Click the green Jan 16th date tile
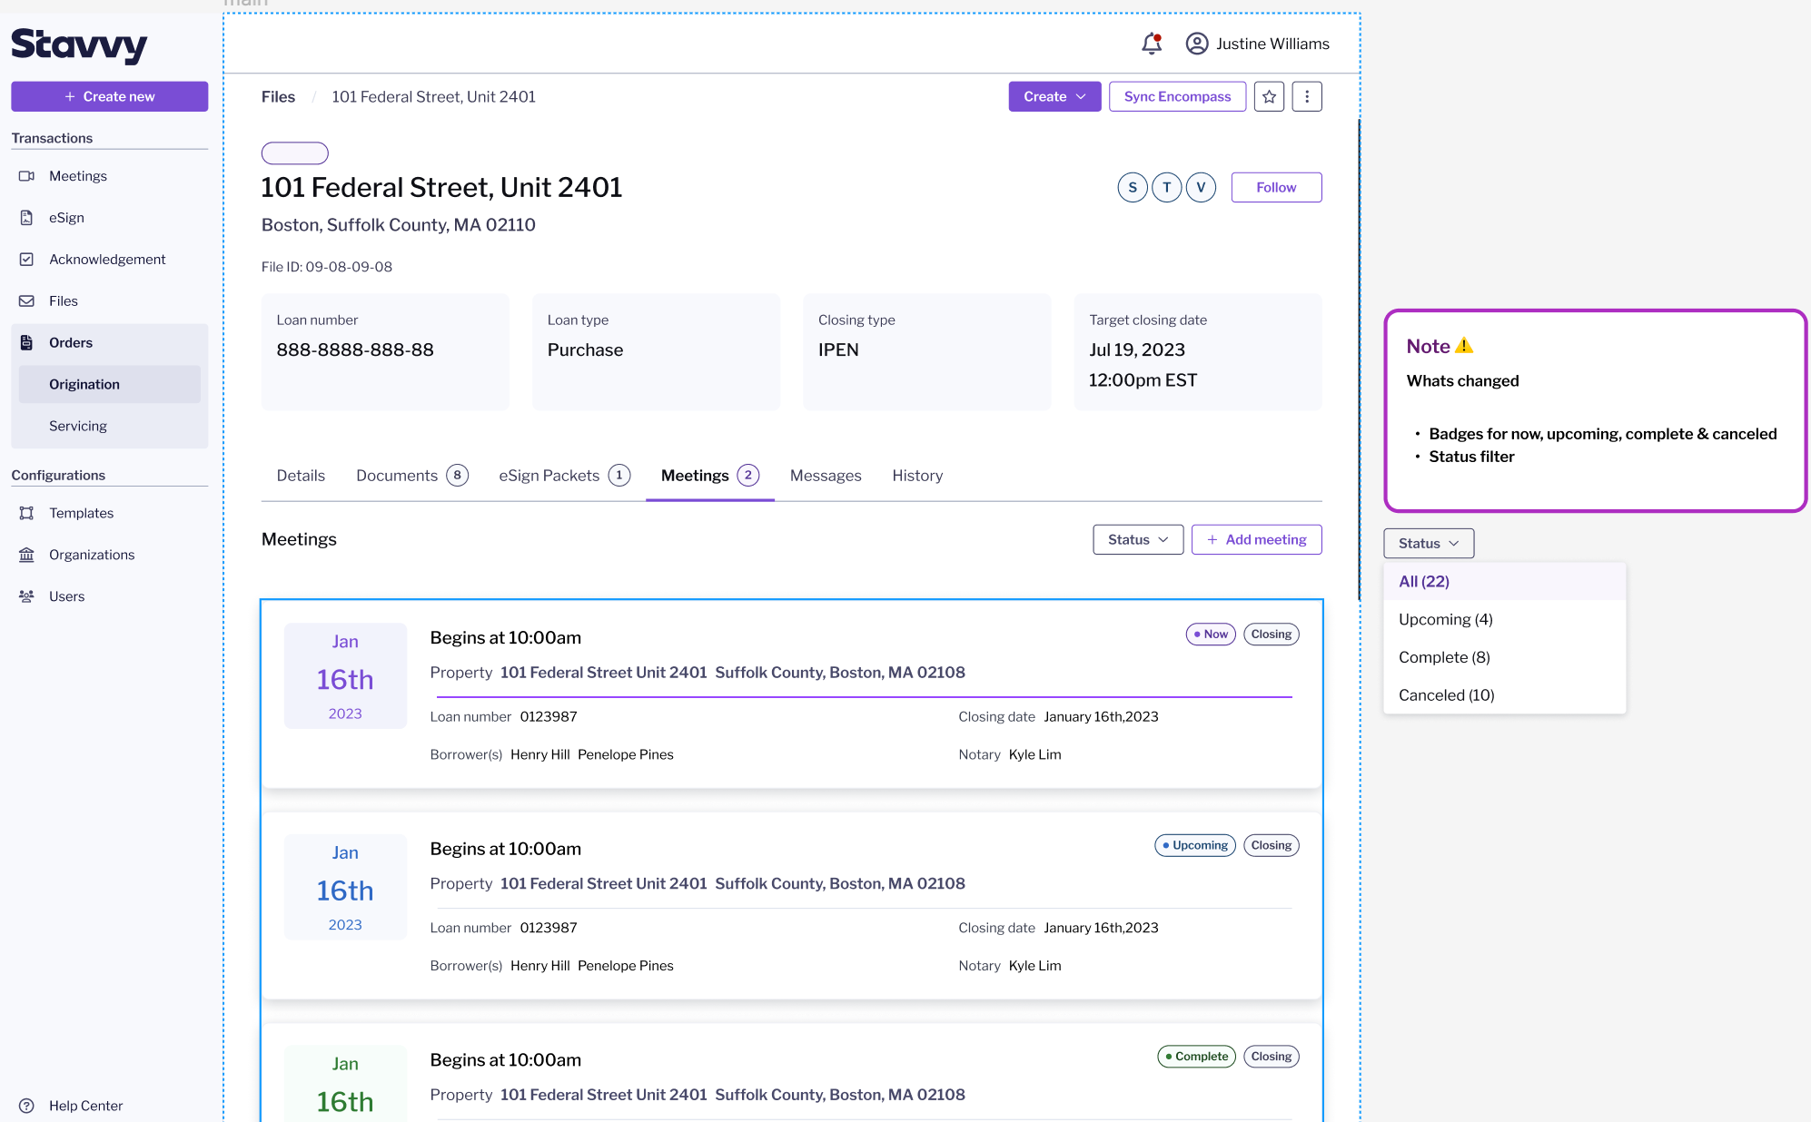This screenshot has width=1811, height=1122. coord(345,1084)
